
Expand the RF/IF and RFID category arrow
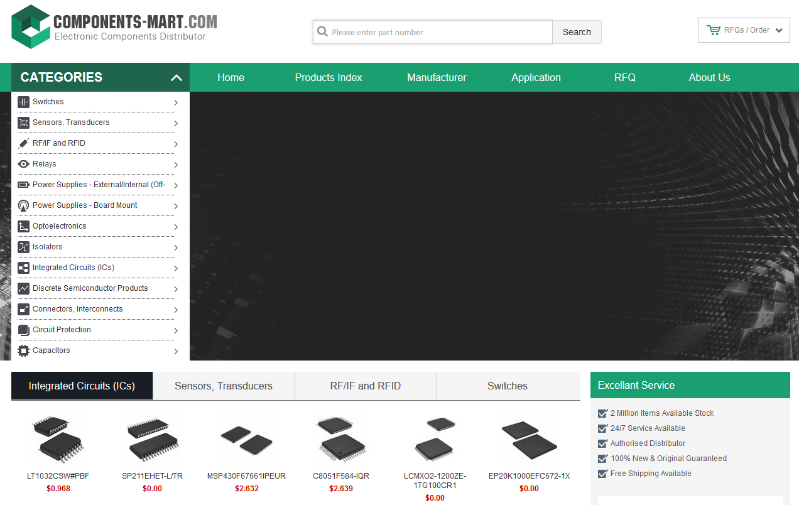click(x=176, y=144)
